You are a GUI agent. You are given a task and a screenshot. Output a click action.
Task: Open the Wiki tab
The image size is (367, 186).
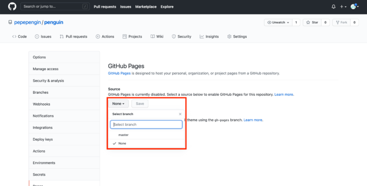coord(157,37)
